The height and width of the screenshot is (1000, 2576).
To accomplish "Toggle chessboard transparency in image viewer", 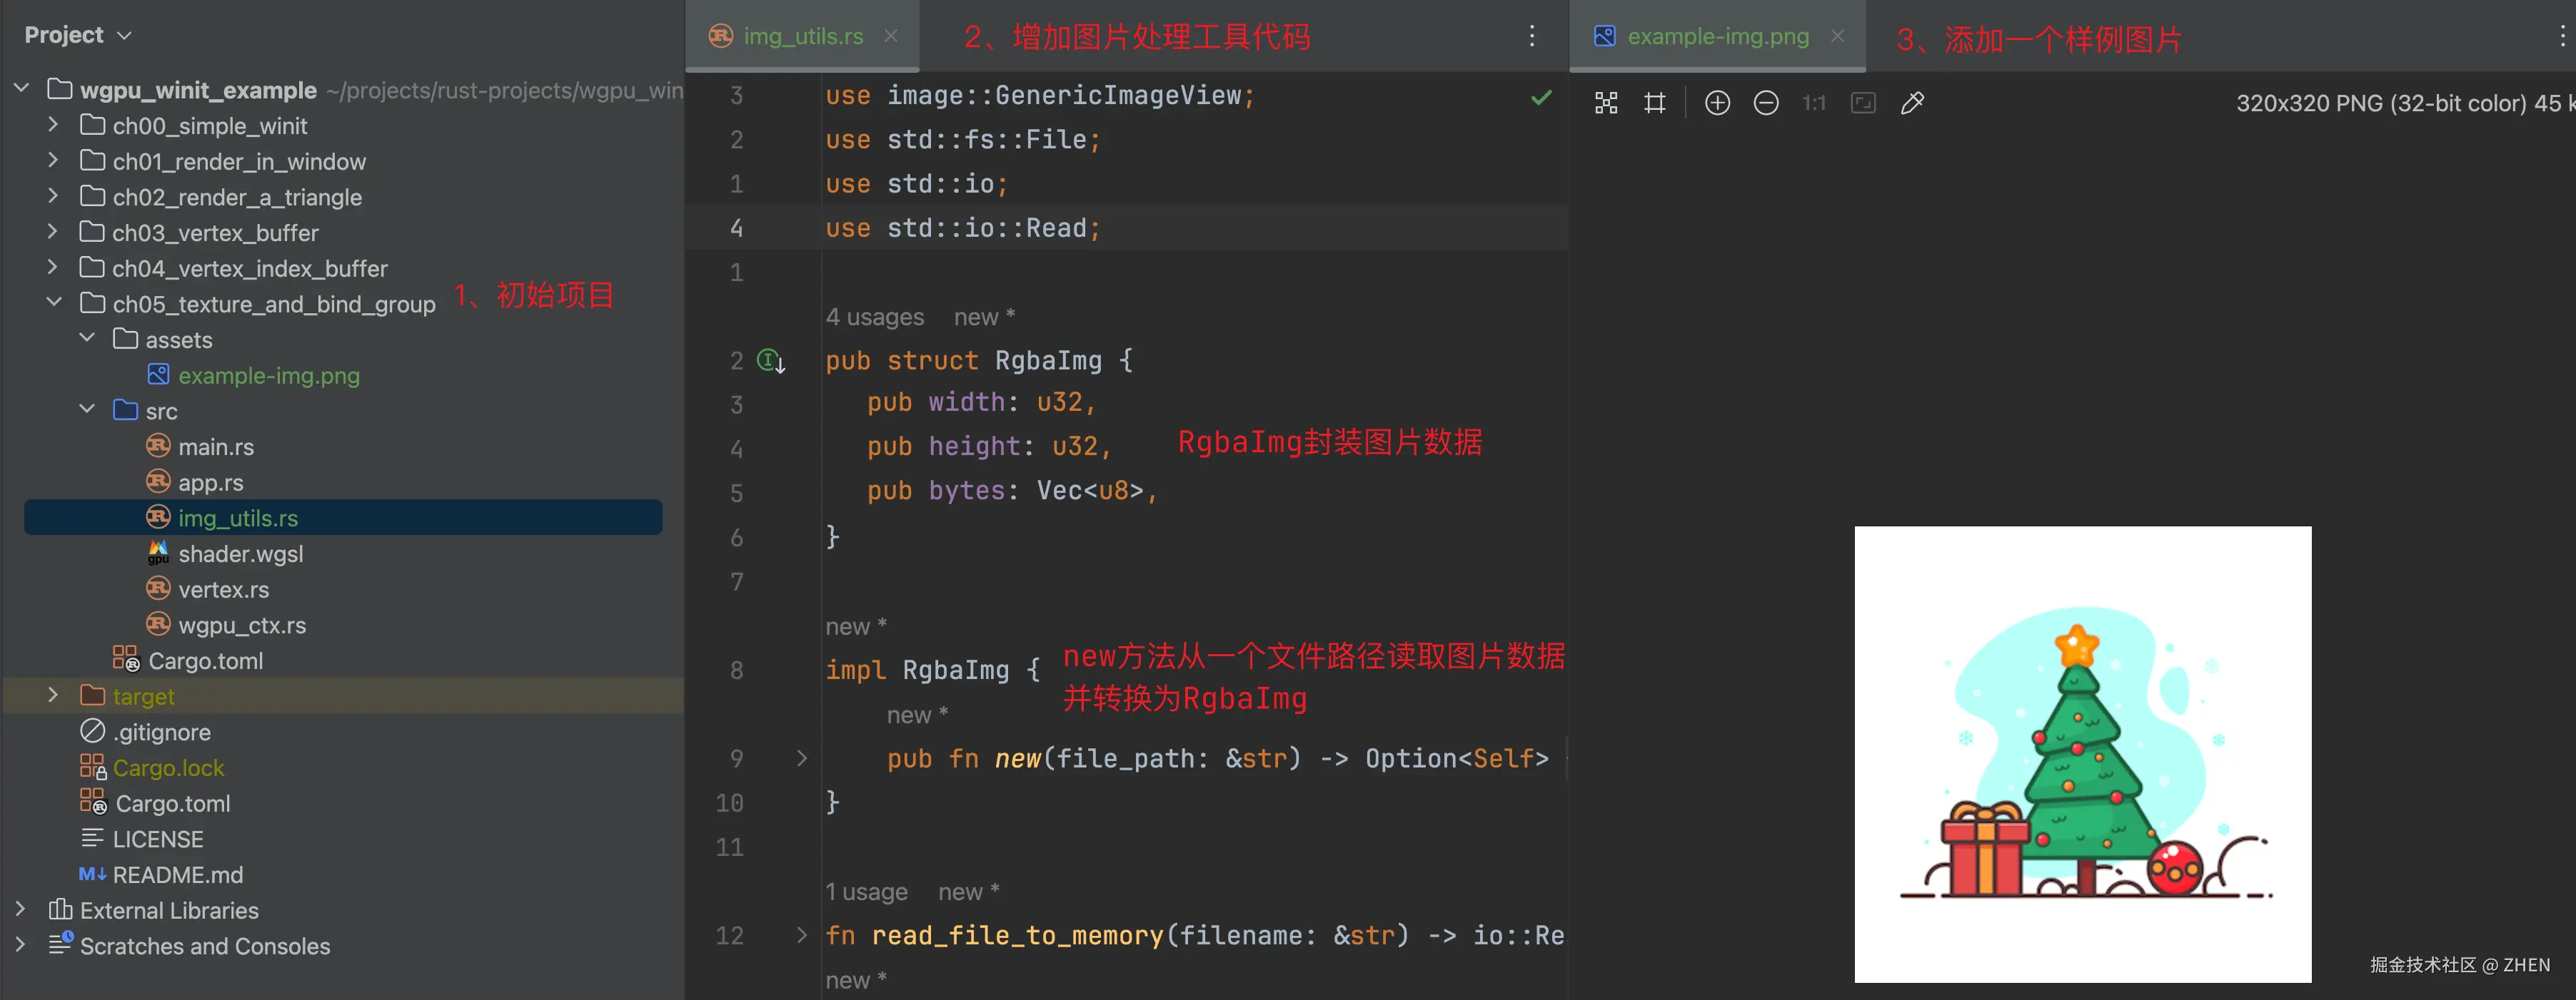I will point(1606,103).
